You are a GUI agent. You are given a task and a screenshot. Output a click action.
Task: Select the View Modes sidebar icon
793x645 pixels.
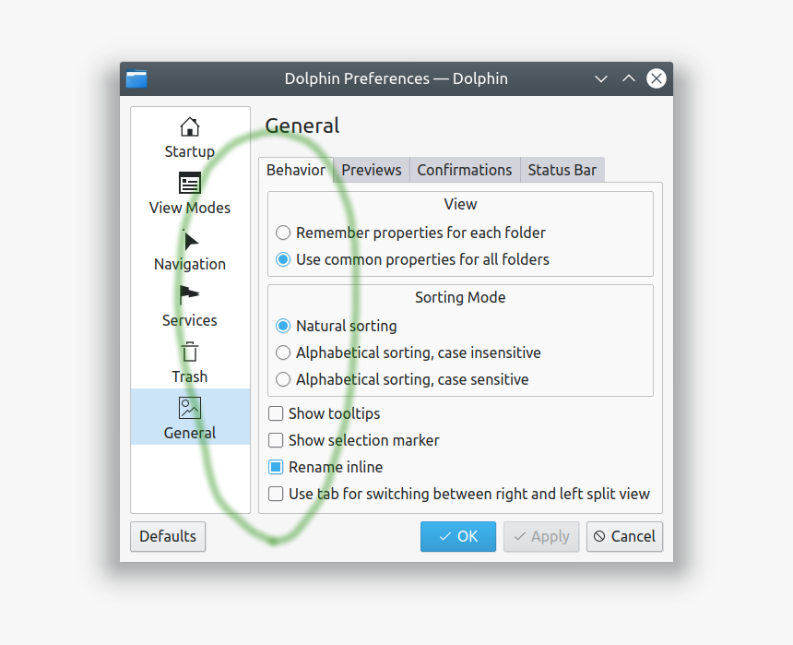point(190,183)
